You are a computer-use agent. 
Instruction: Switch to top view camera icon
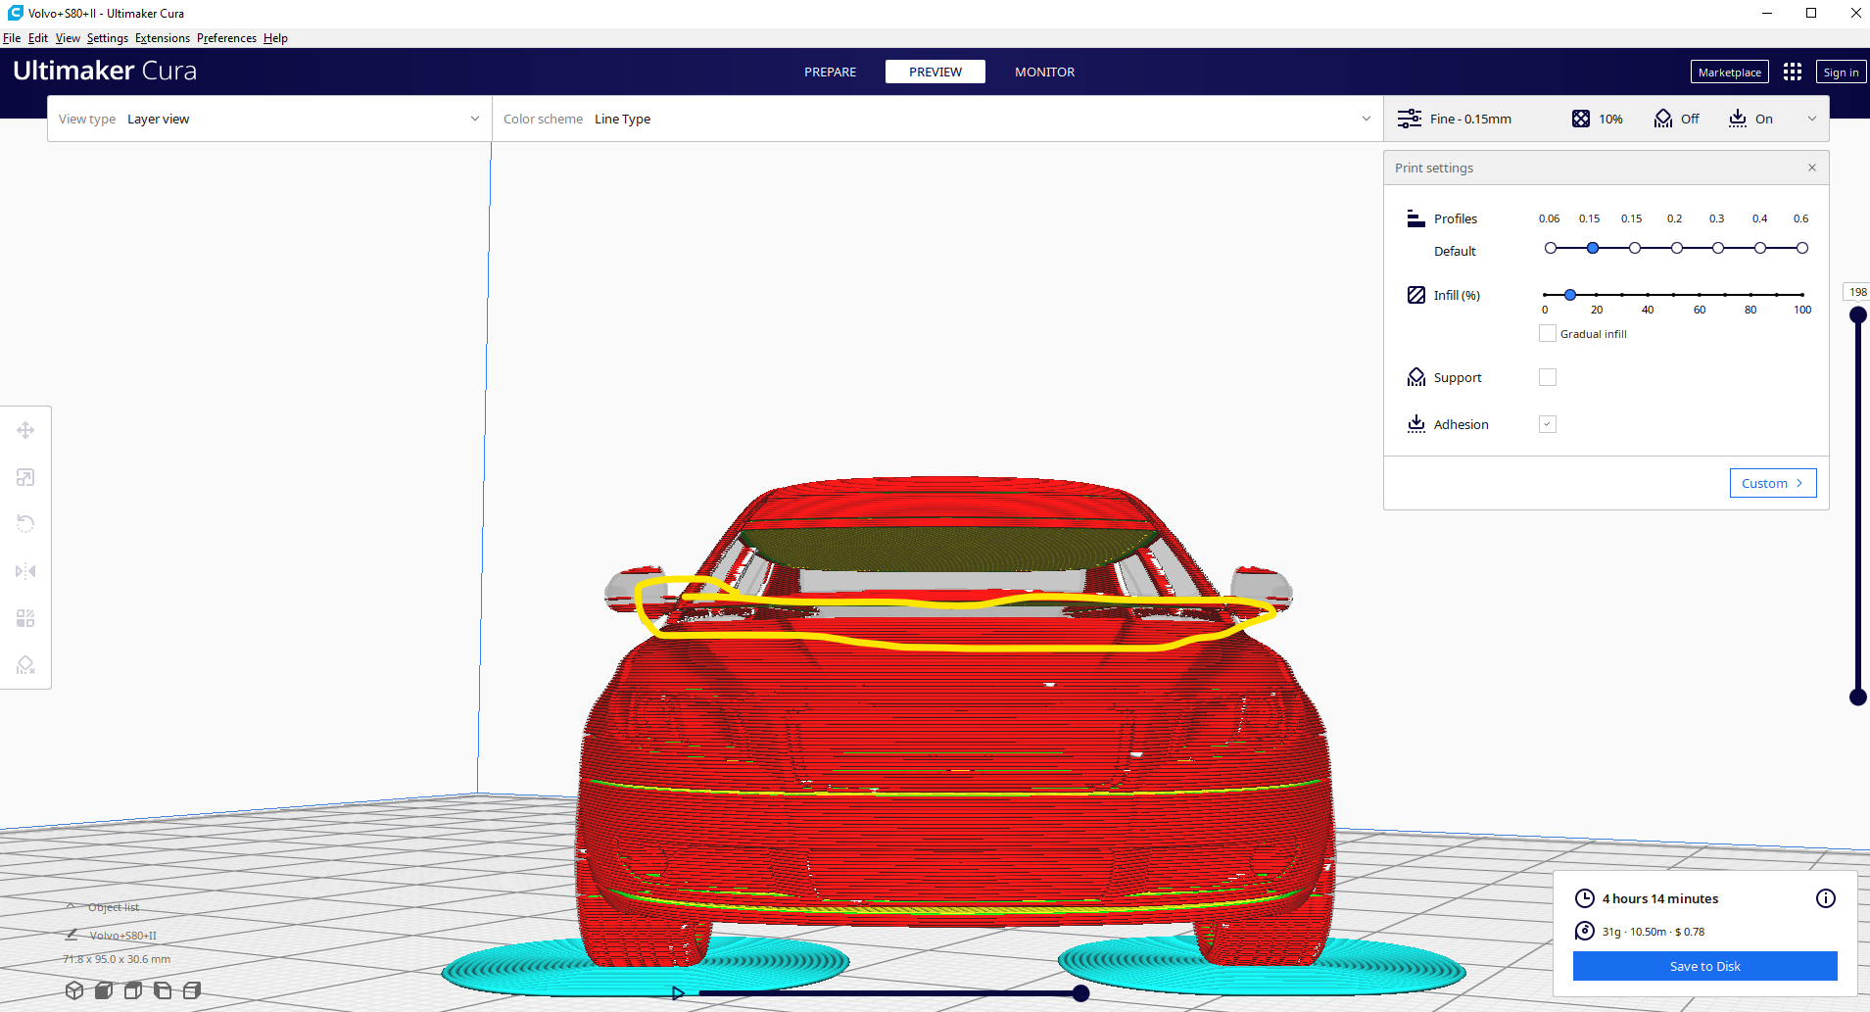133,990
